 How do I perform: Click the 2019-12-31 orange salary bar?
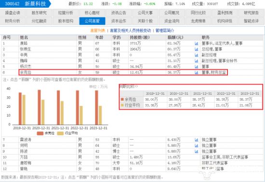[20, 108]
